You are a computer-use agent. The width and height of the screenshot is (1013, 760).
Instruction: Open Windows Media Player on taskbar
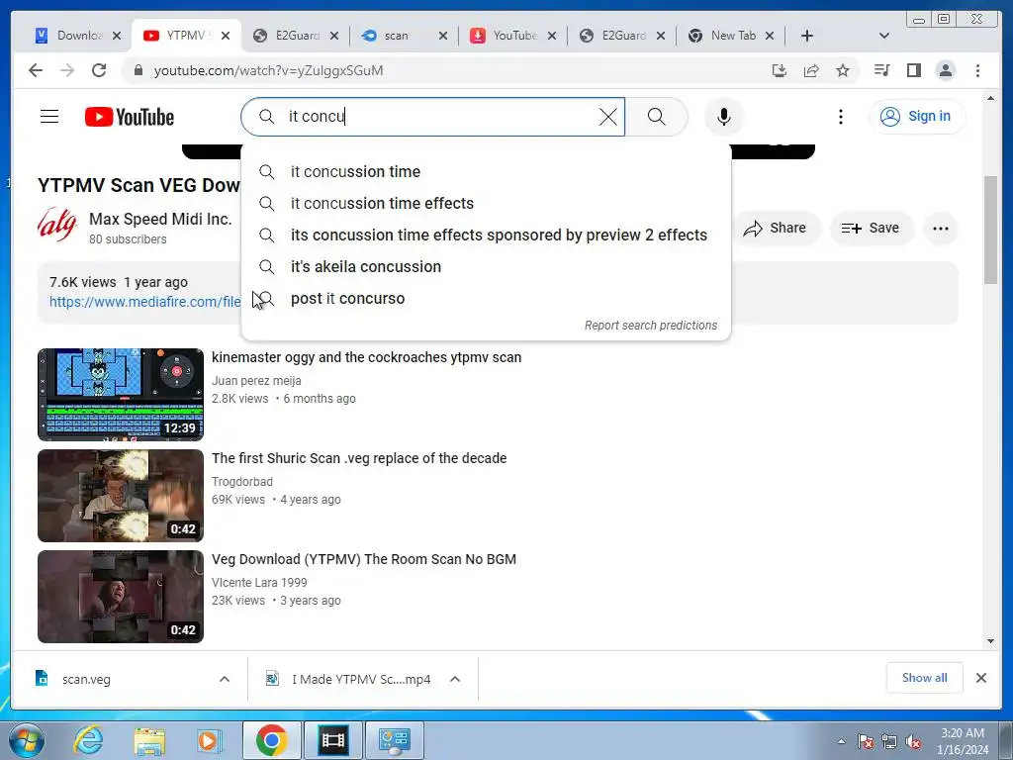210,740
